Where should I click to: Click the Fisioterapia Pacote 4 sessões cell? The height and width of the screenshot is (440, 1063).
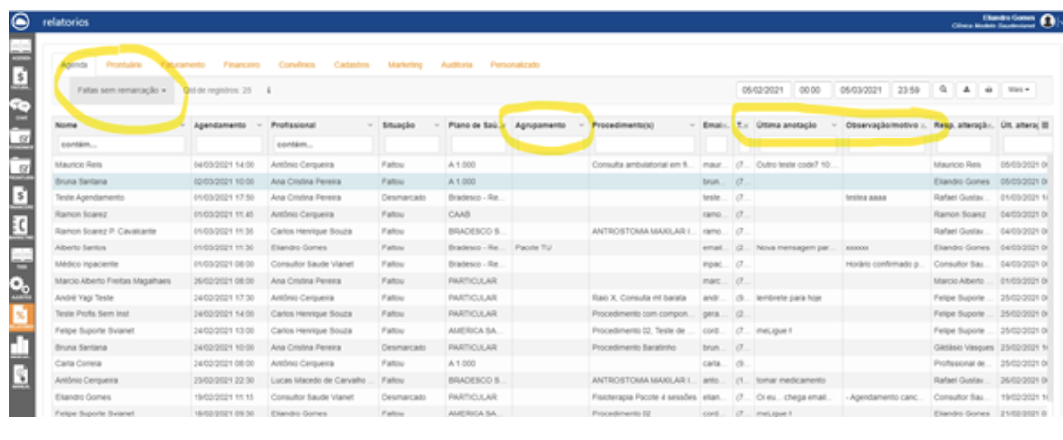pos(644,397)
